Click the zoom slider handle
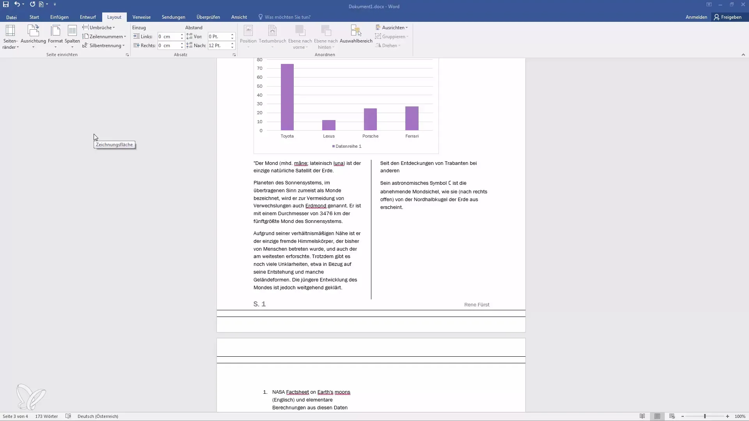Image resolution: width=749 pixels, height=421 pixels. [705, 416]
